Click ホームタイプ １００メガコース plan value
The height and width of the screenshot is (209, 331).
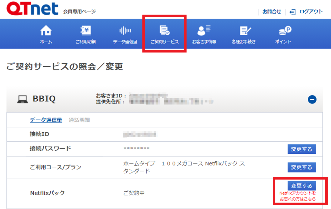184,167
